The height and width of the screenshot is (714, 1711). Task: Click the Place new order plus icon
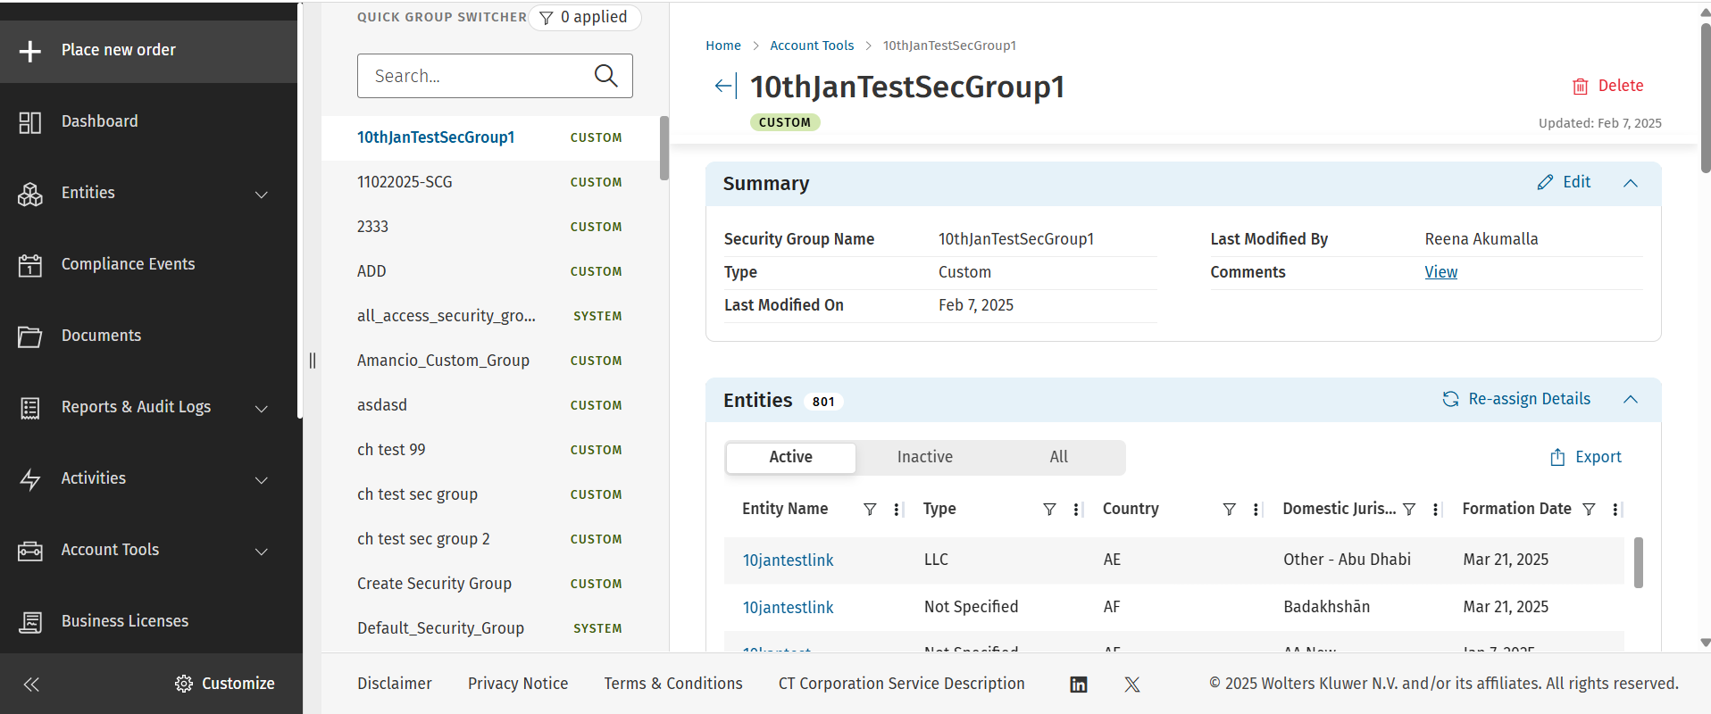[x=30, y=51]
